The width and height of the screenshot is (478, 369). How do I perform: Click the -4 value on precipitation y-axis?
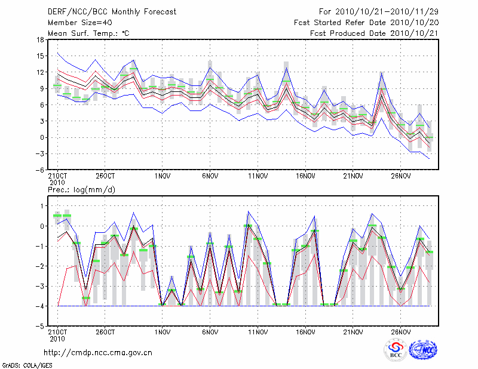[x=39, y=306]
